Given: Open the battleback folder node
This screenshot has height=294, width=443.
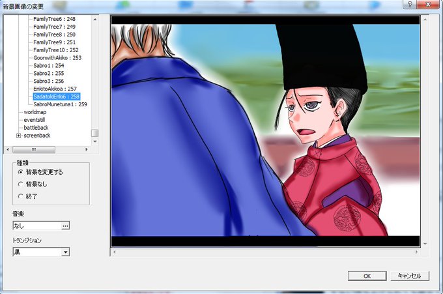Looking at the screenshot, I should 36,128.
